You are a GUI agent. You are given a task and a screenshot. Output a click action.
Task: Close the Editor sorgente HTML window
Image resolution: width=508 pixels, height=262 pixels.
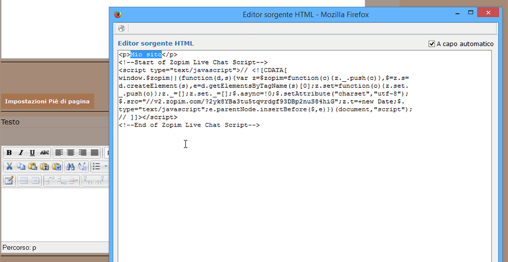click(x=488, y=13)
